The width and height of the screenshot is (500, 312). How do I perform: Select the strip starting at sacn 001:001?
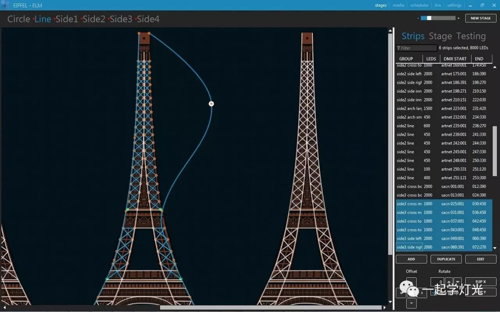(444, 186)
